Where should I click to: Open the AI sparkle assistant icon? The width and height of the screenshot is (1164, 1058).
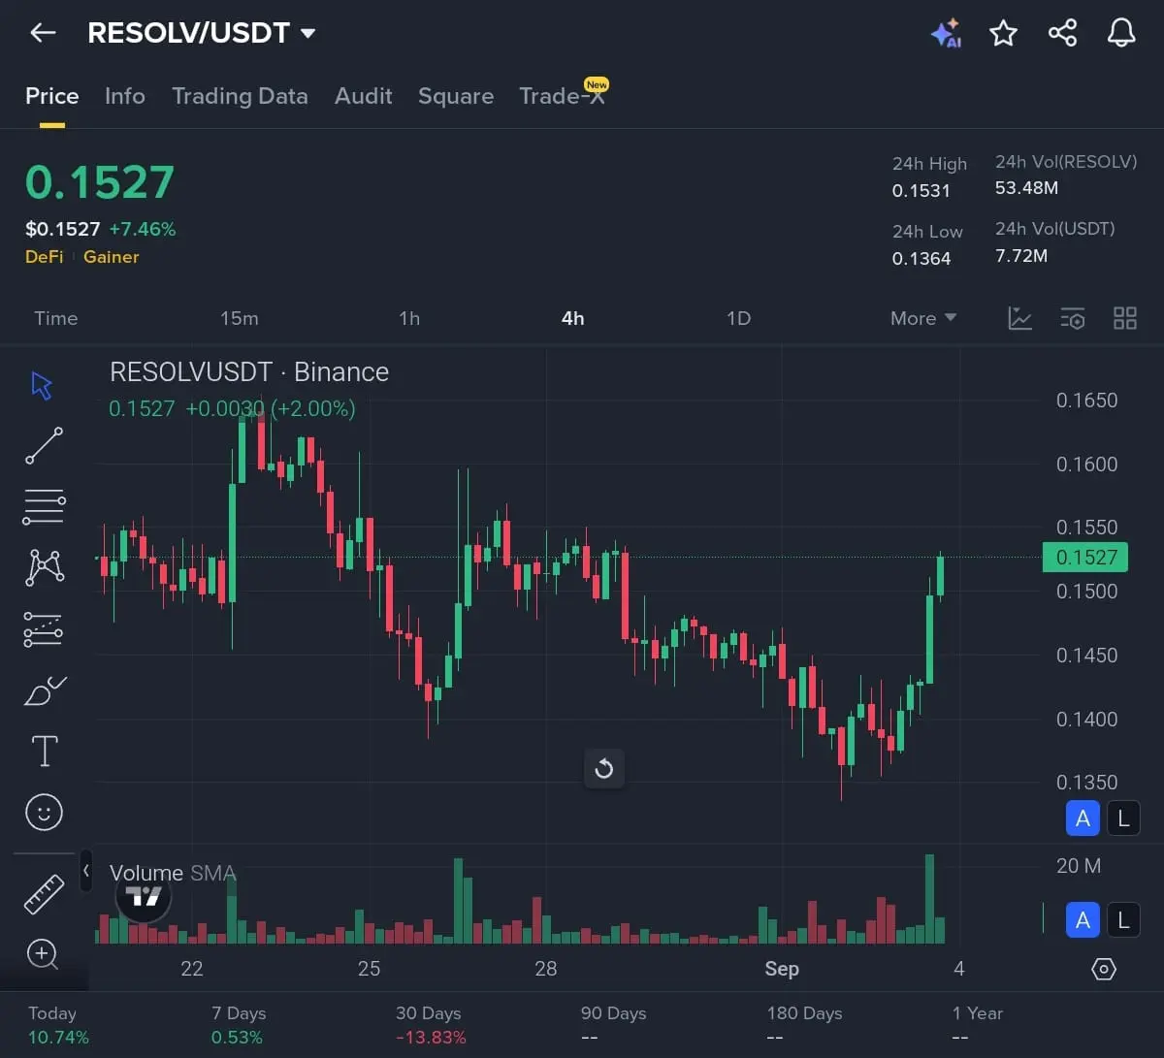946,33
